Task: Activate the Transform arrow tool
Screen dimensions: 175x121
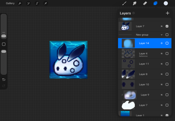Action: click(x=46, y=3)
